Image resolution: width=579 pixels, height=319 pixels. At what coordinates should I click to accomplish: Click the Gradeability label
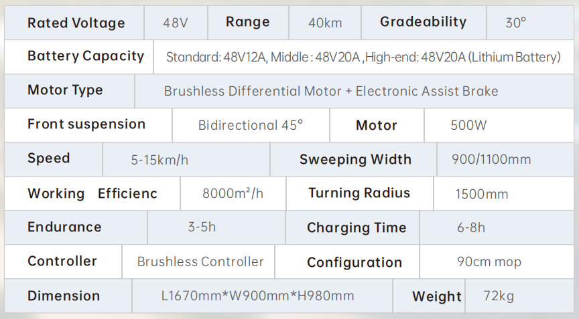(423, 22)
